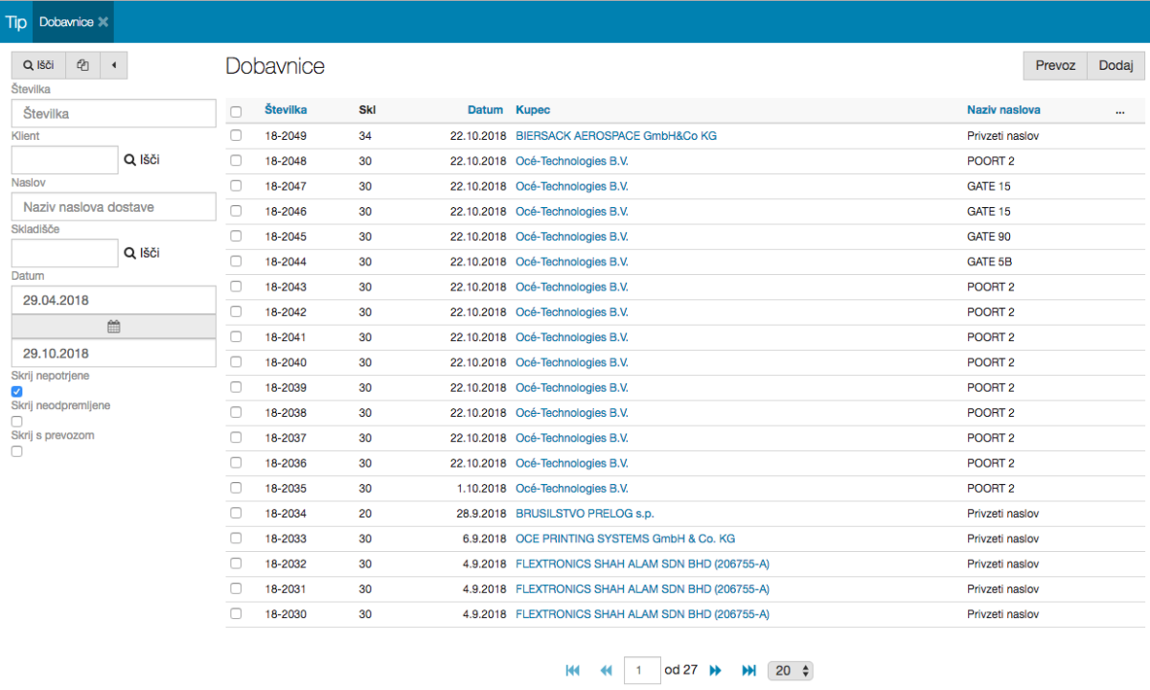Viewport: 1150px width, 690px height.
Task: Jump to the last page
Action: click(748, 671)
